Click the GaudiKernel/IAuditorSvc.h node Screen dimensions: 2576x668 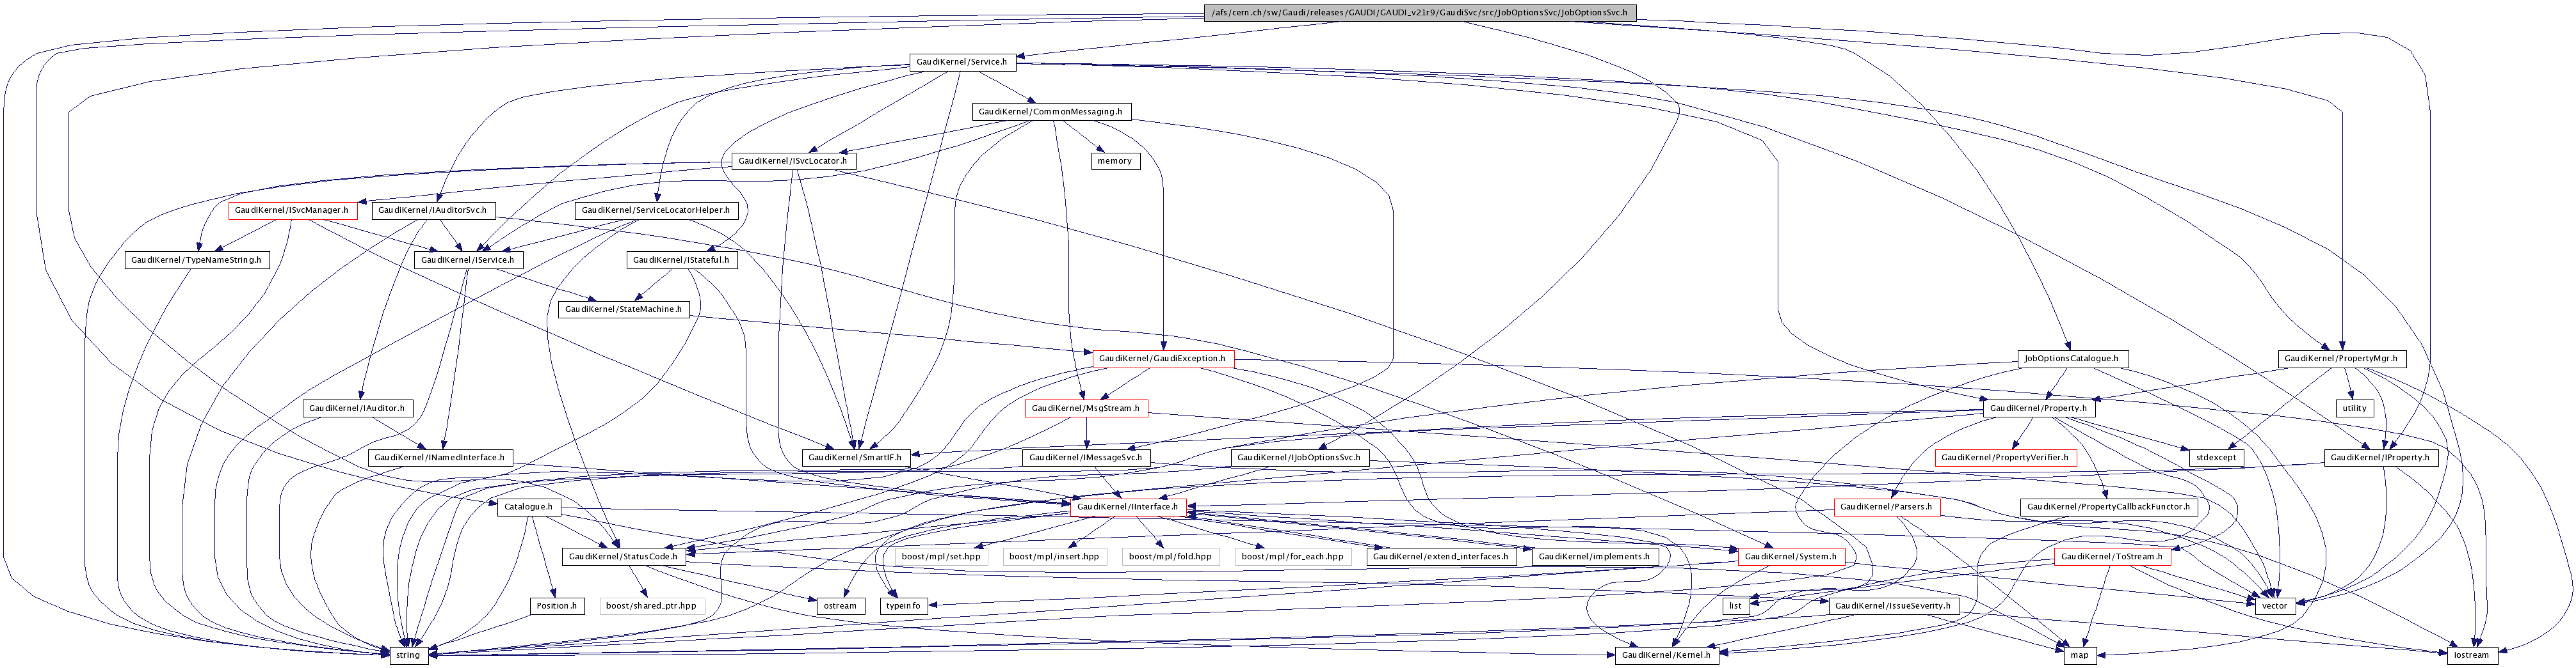(x=432, y=211)
